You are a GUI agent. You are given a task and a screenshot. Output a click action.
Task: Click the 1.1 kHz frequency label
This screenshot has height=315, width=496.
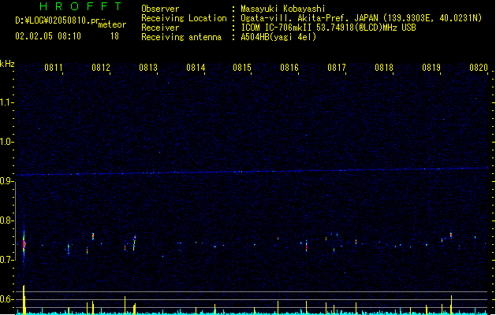click(x=6, y=102)
